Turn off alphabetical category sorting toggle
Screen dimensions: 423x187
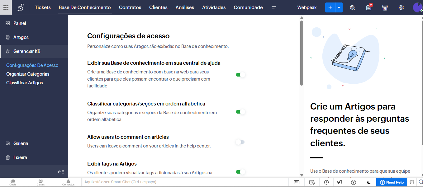240,112
